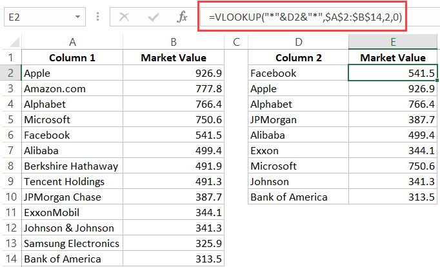Select column E header
Viewport: 440px width, 267px height.
pyautogui.click(x=393, y=42)
